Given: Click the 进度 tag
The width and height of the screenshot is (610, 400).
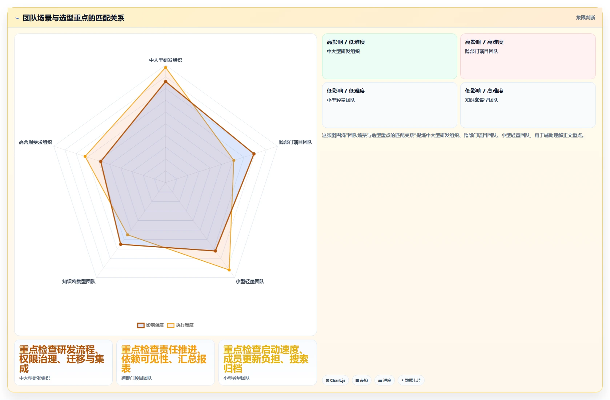Looking at the screenshot, I should click(385, 380).
